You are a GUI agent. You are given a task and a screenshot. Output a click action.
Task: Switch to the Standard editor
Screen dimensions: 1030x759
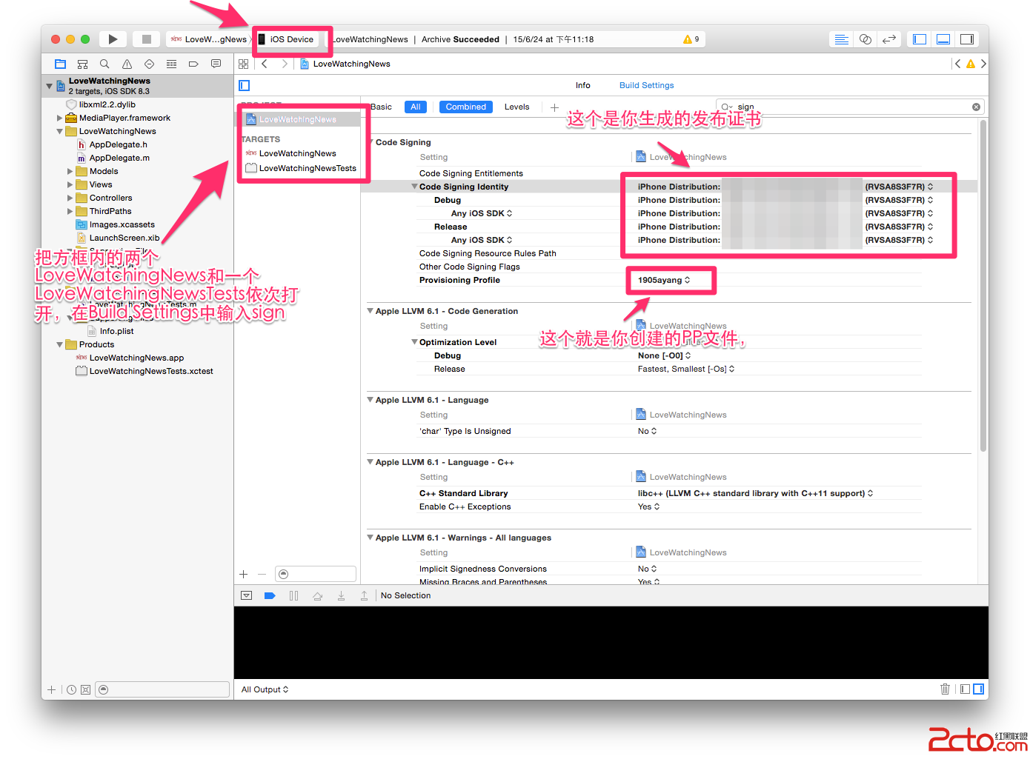tap(842, 39)
